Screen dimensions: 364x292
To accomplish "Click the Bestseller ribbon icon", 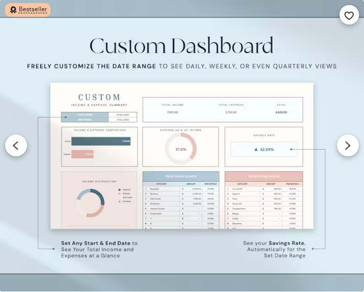I will [13, 10].
